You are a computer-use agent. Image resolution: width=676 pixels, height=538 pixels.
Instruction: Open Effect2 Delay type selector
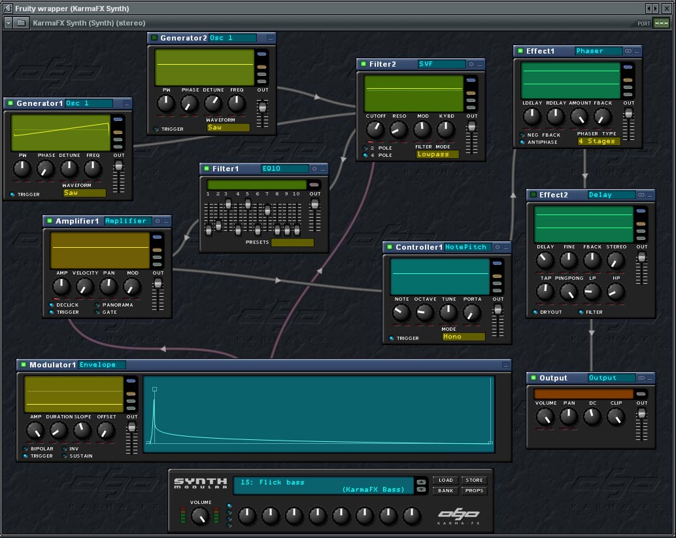(611, 195)
